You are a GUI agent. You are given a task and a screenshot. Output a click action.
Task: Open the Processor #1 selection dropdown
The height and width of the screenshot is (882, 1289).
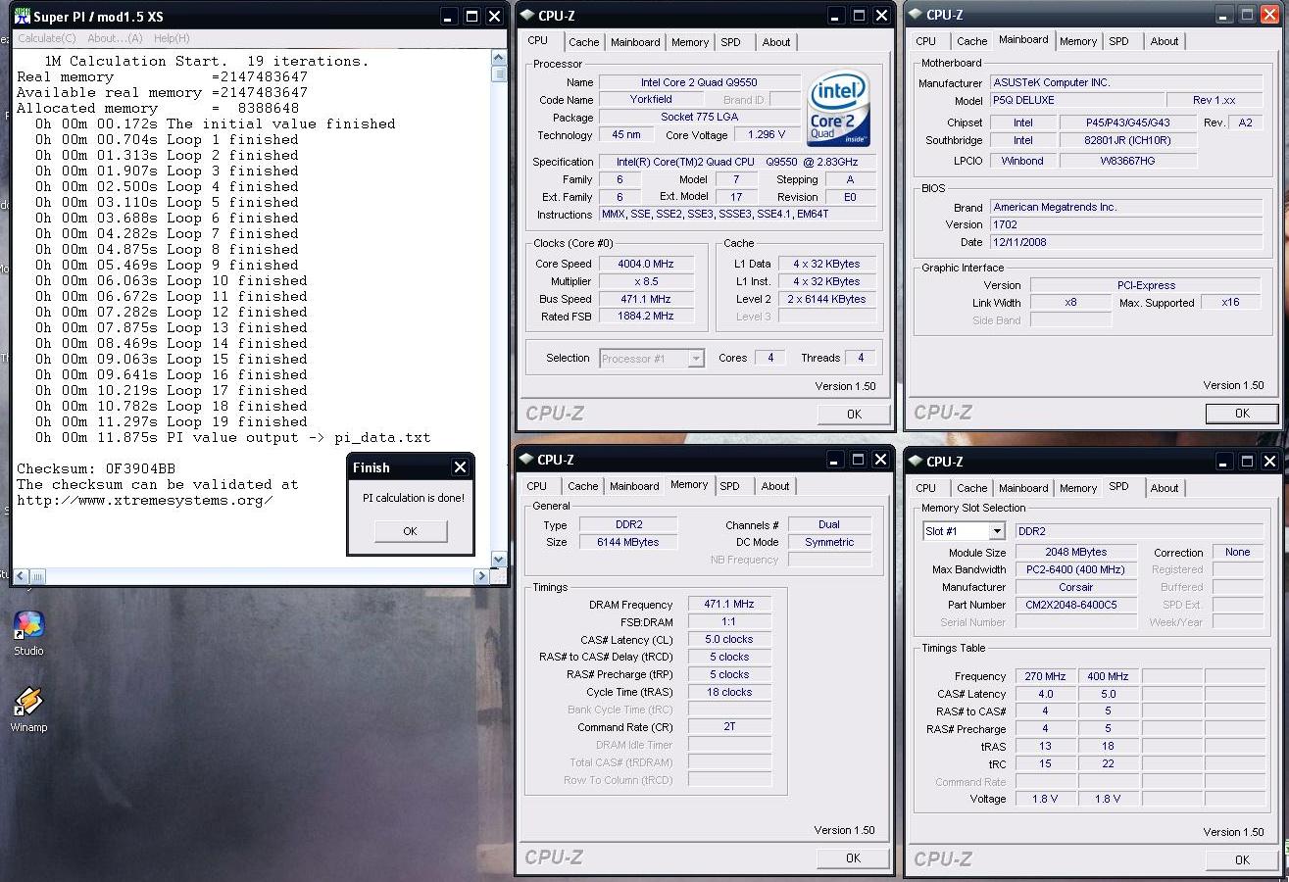click(696, 359)
